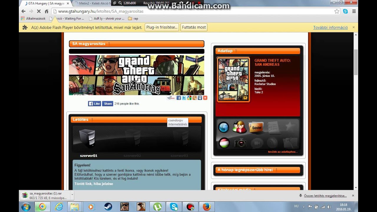Open the two-people community icon in Adatlap
Viewport: 377px width, 212px height.
(x=239, y=127)
